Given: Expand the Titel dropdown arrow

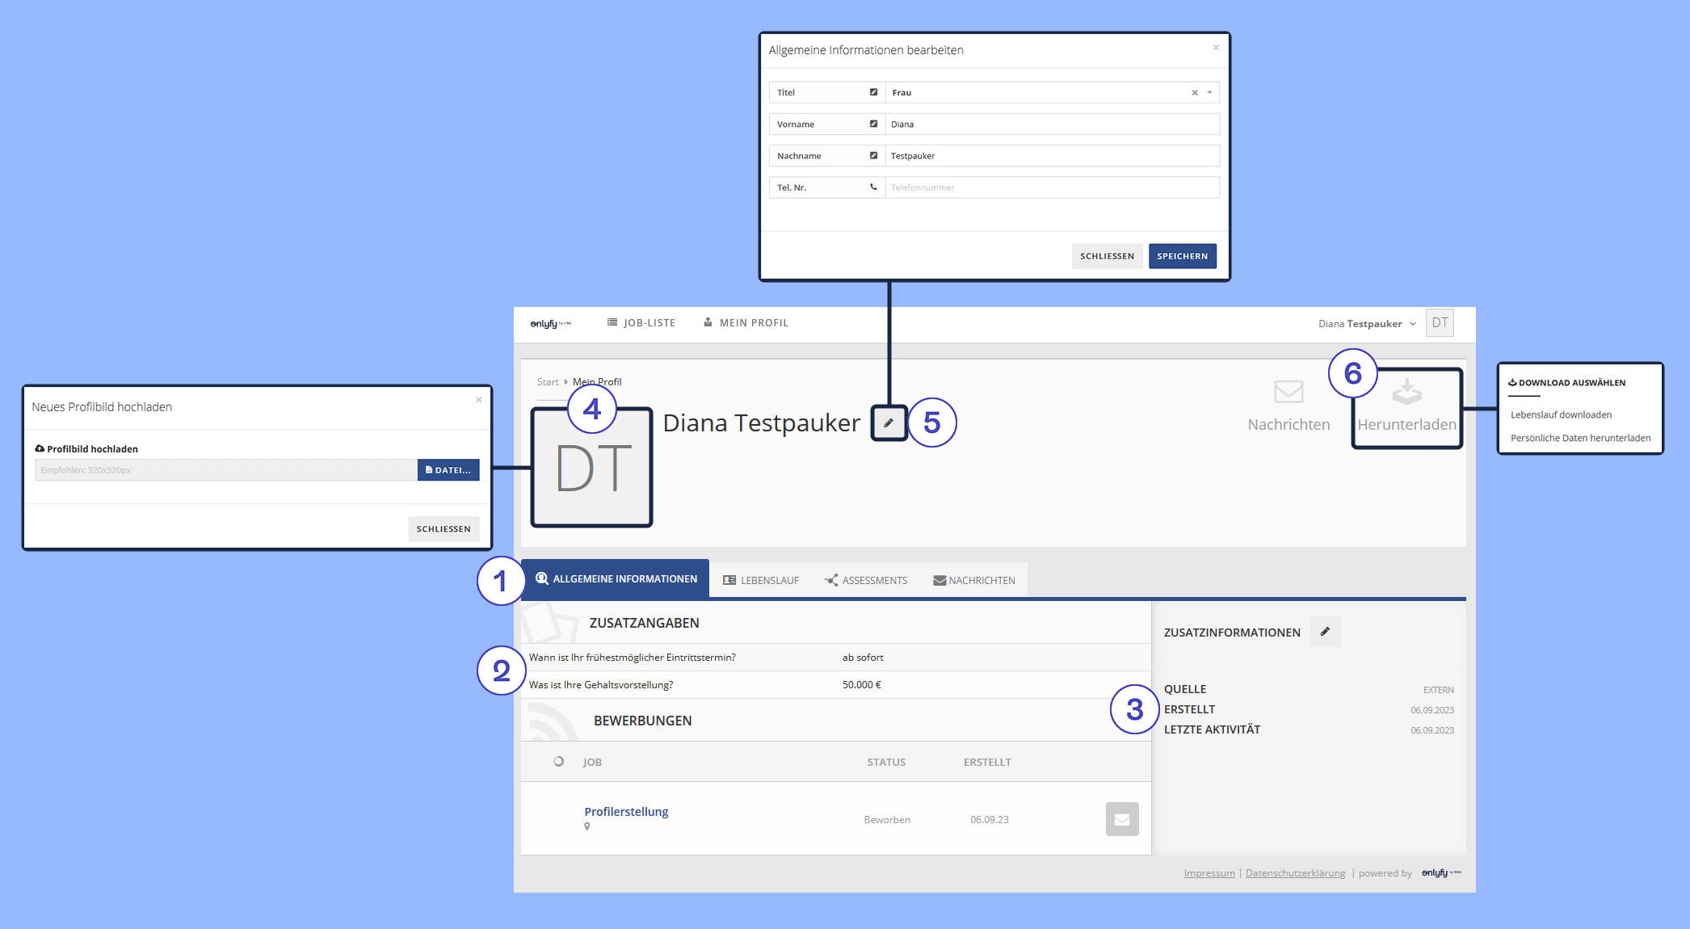Looking at the screenshot, I should click(x=1209, y=93).
